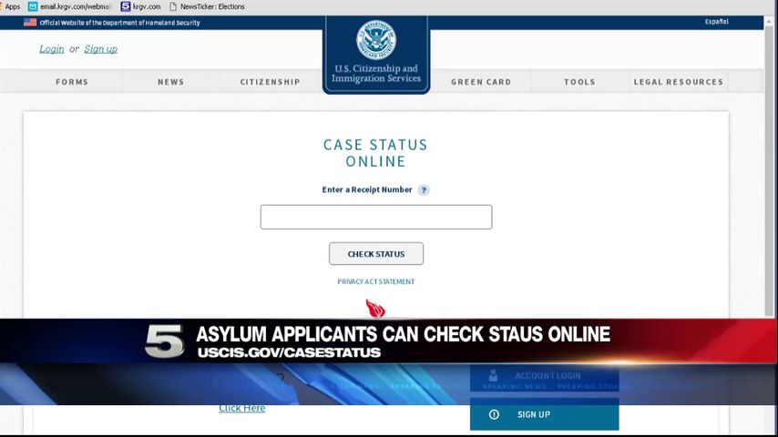The height and width of the screenshot is (437, 778).
Task: Click the Apps bookmark in bookmarks bar
Action: point(10,7)
